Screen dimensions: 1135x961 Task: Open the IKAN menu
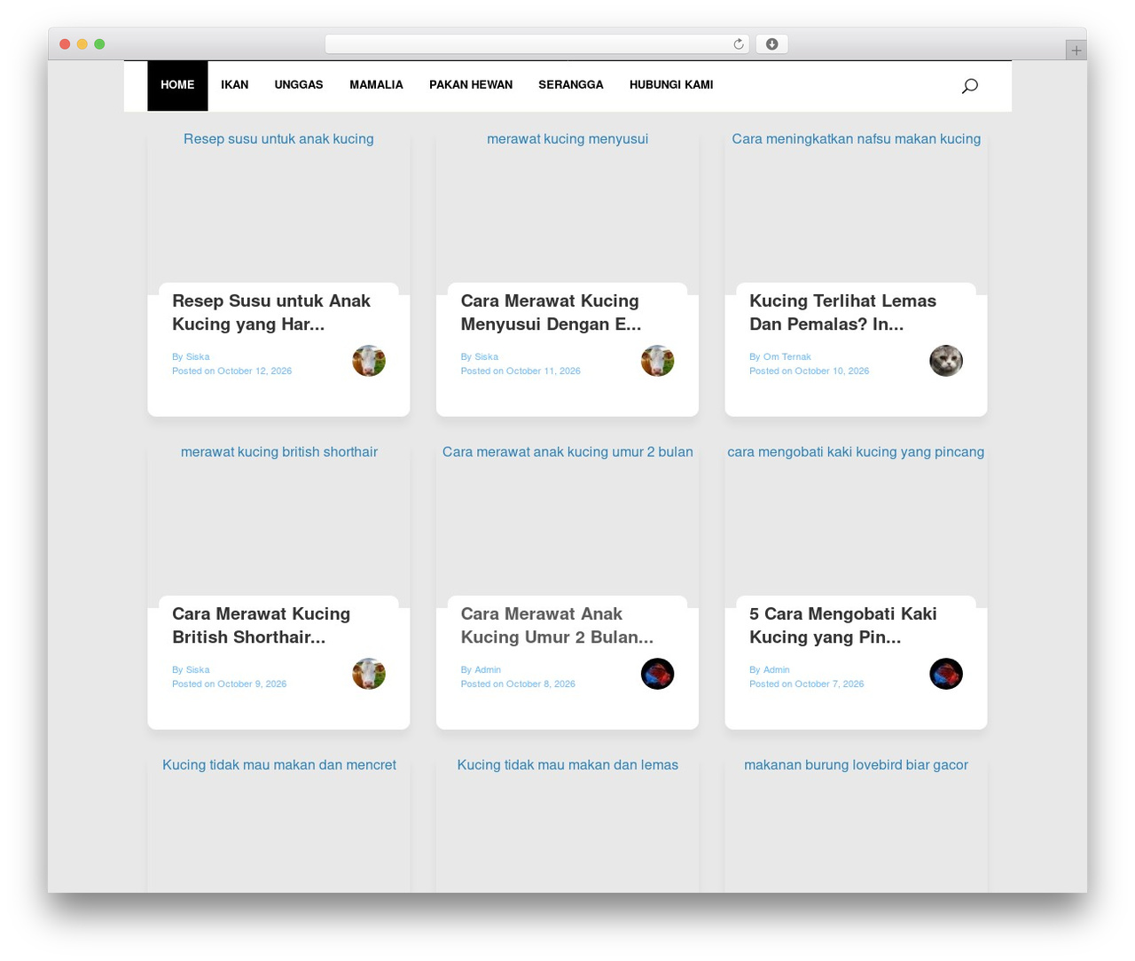234,85
